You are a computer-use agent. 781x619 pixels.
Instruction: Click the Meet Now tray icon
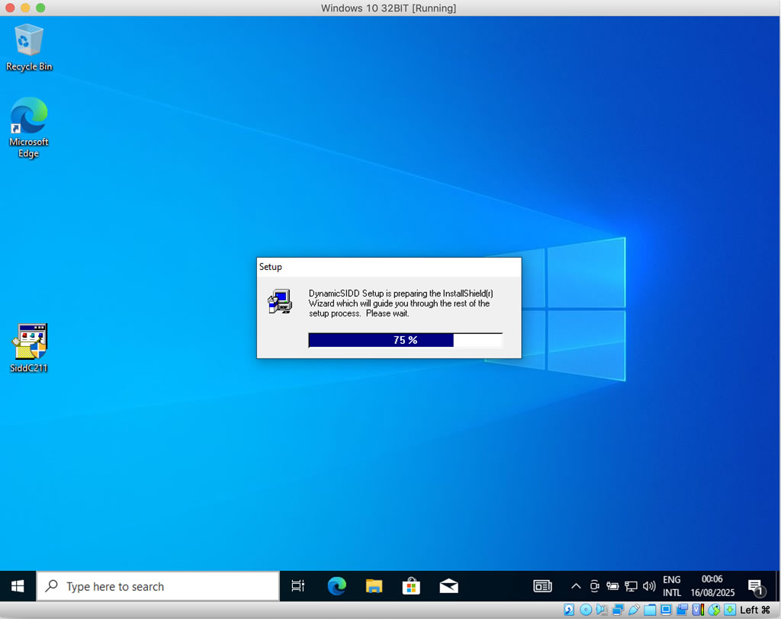click(594, 586)
